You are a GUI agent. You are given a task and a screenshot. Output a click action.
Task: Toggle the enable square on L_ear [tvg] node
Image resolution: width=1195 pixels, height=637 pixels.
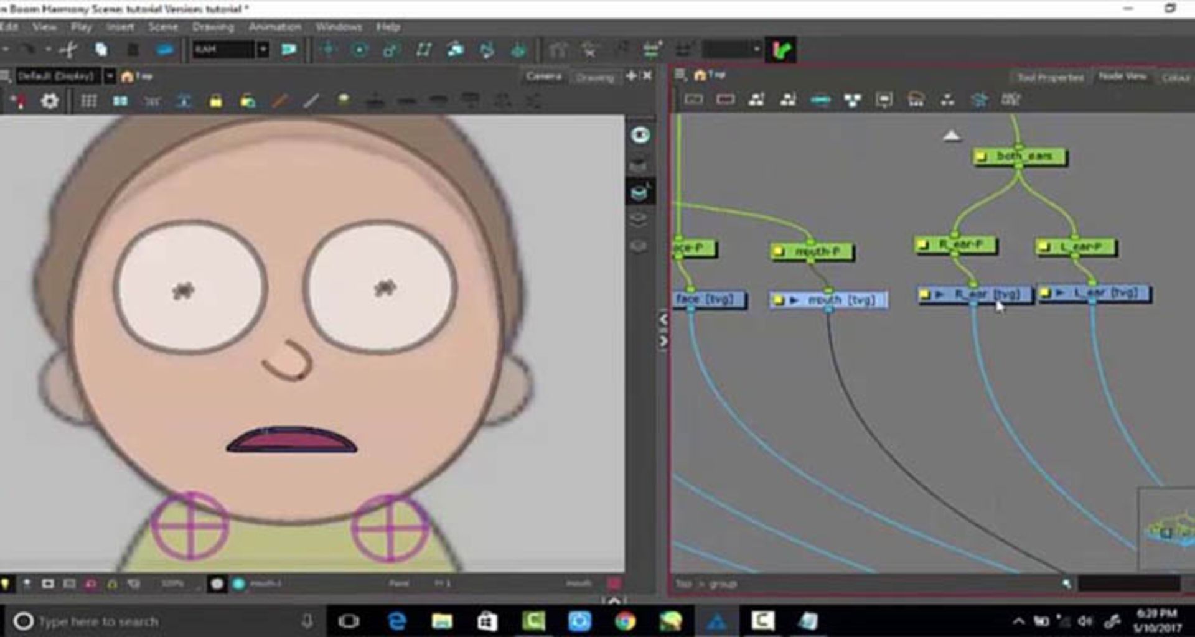1045,293
